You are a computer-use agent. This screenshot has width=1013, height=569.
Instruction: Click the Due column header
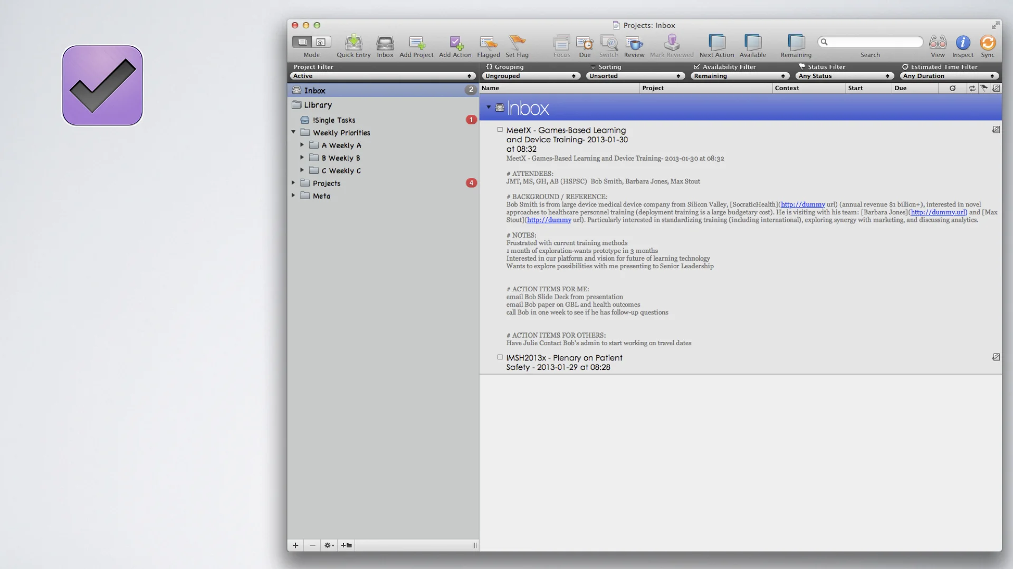pyautogui.click(x=915, y=88)
